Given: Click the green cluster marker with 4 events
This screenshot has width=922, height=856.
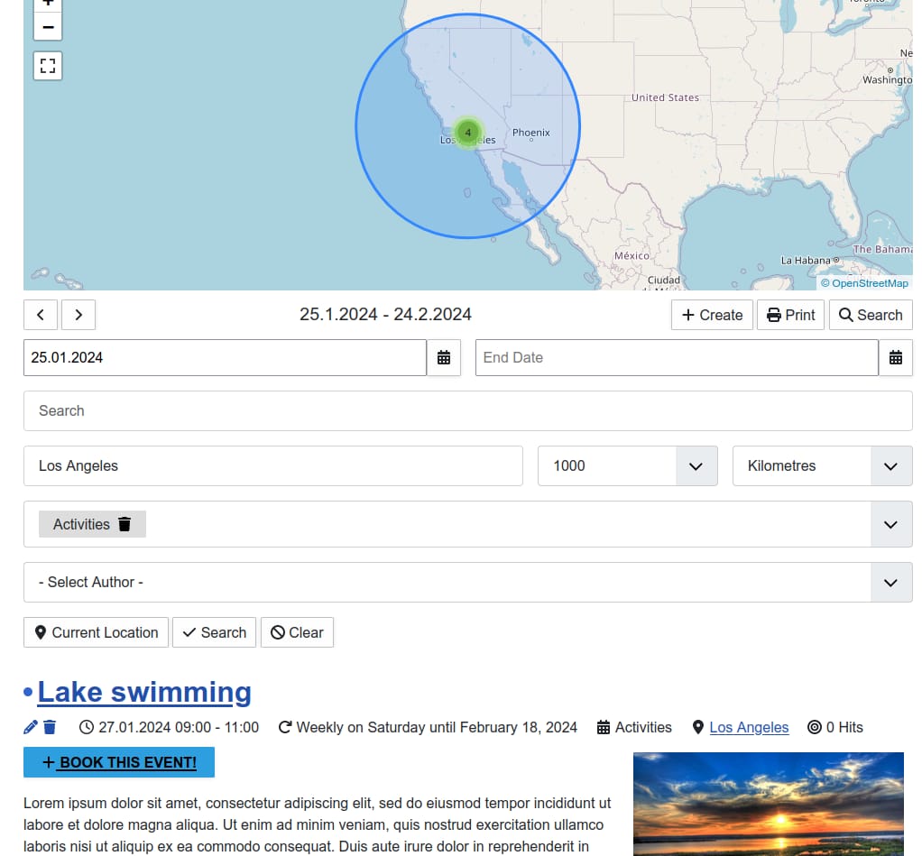Looking at the screenshot, I should [x=467, y=132].
